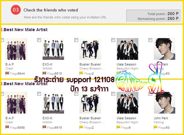This screenshot has height=135, width=184.
Task: Click the yellow flag icon under Busker Busker, top row
Action: point(81,73)
